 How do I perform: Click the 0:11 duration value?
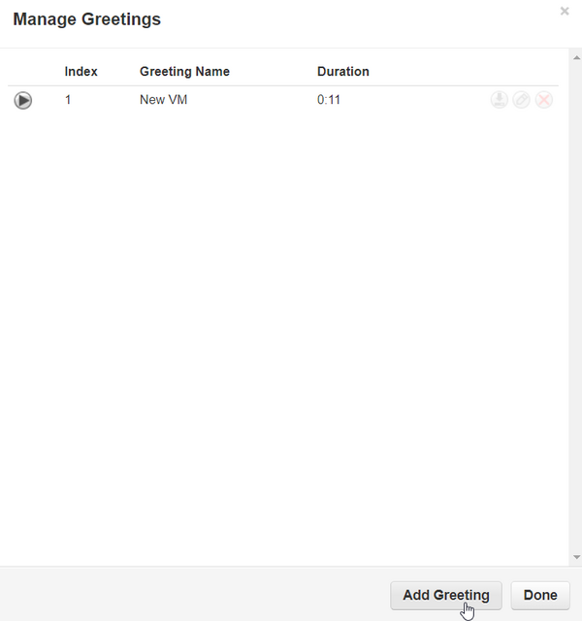329,100
